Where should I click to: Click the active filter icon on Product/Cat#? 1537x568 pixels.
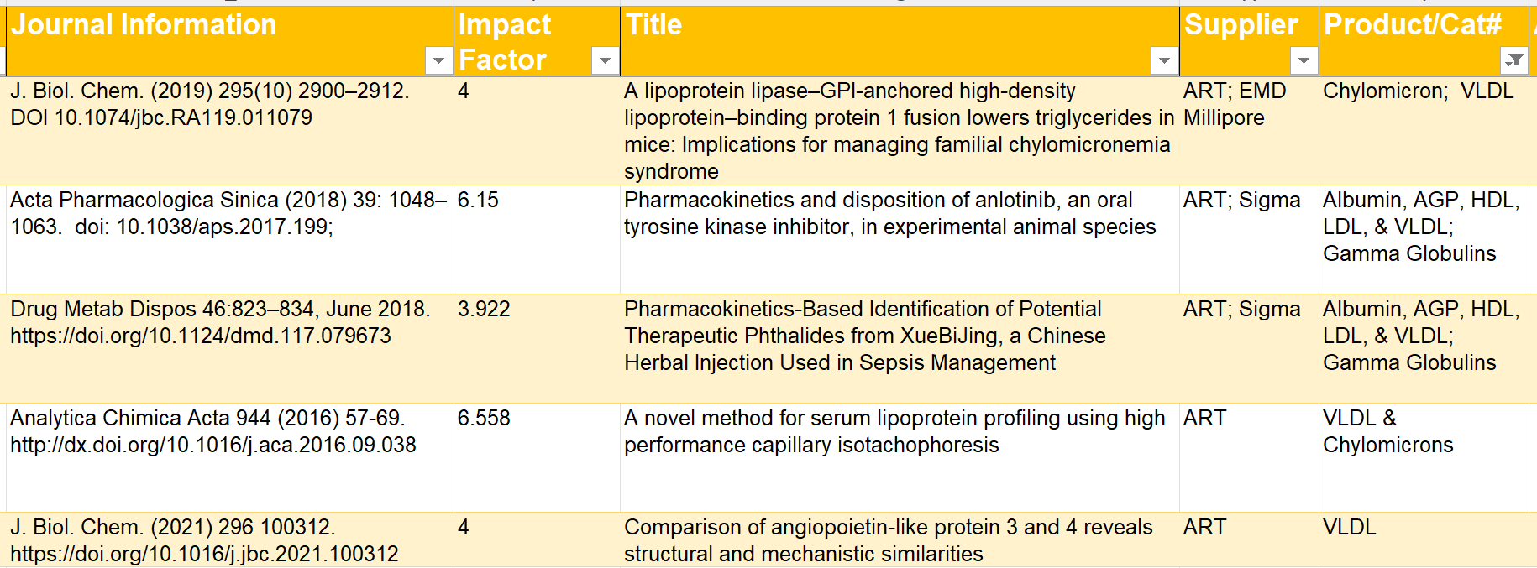[x=1513, y=60]
